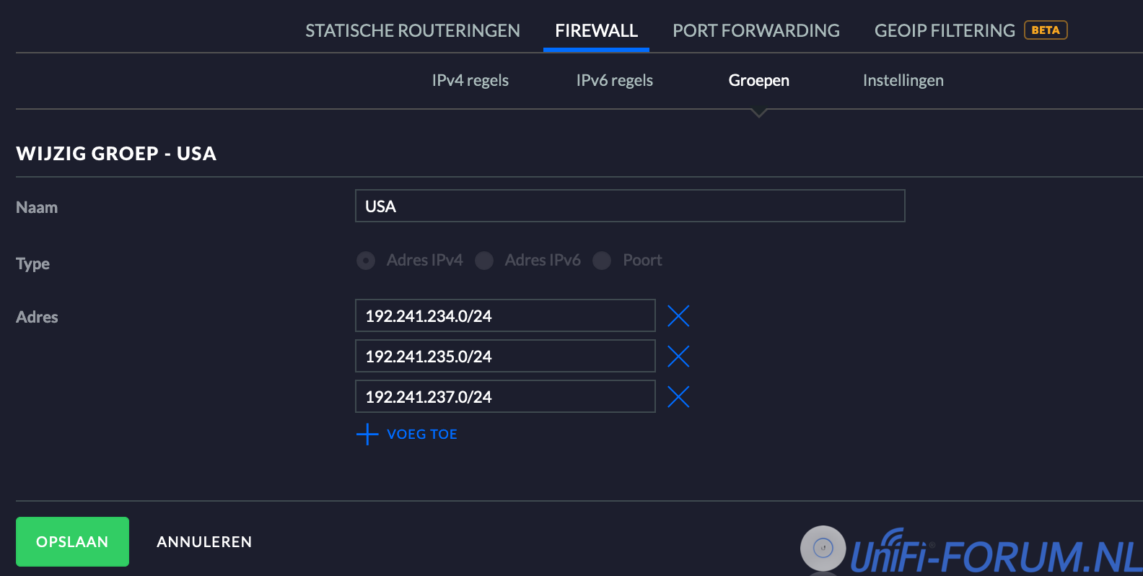
Task: Switch to the Instellingen sub-tab
Action: [x=903, y=80]
